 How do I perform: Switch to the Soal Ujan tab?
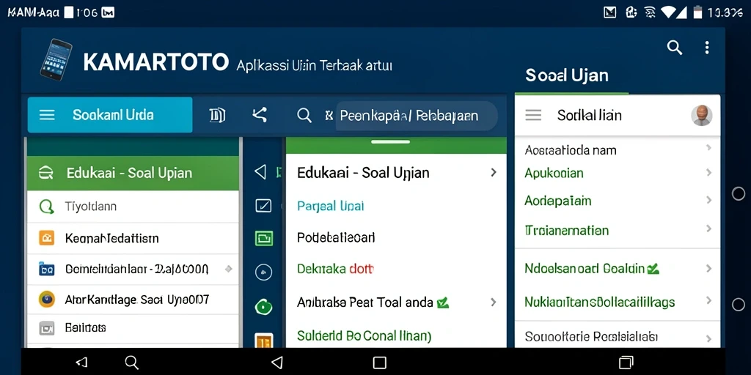pos(567,75)
